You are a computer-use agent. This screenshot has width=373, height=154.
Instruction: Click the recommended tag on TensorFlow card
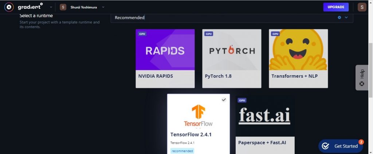182,151
